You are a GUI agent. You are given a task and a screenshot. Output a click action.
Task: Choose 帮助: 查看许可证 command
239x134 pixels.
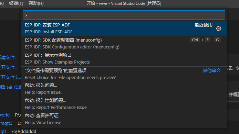(124, 119)
